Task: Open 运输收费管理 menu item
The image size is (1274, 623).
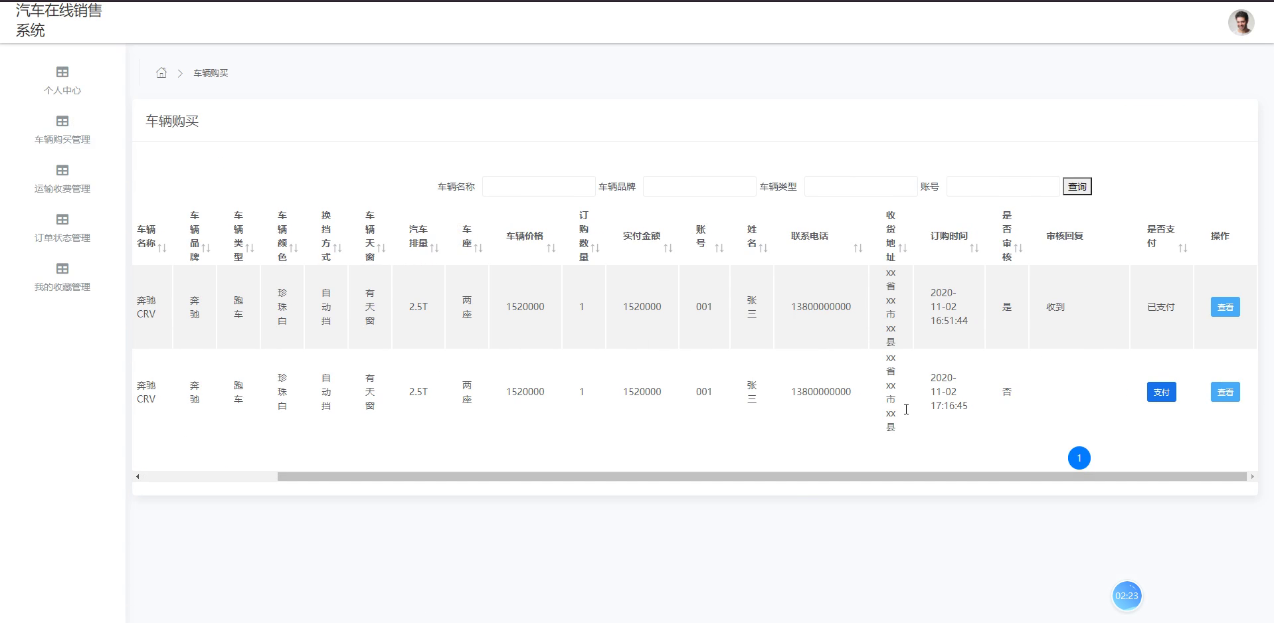Action: coord(62,189)
